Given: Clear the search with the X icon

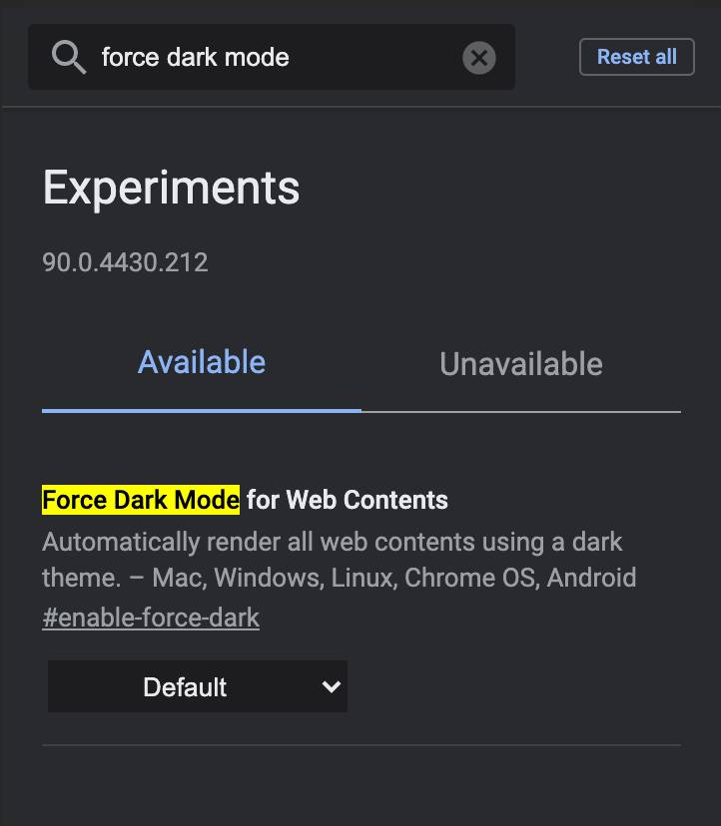Looking at the screenshot, I should (479, 58).
